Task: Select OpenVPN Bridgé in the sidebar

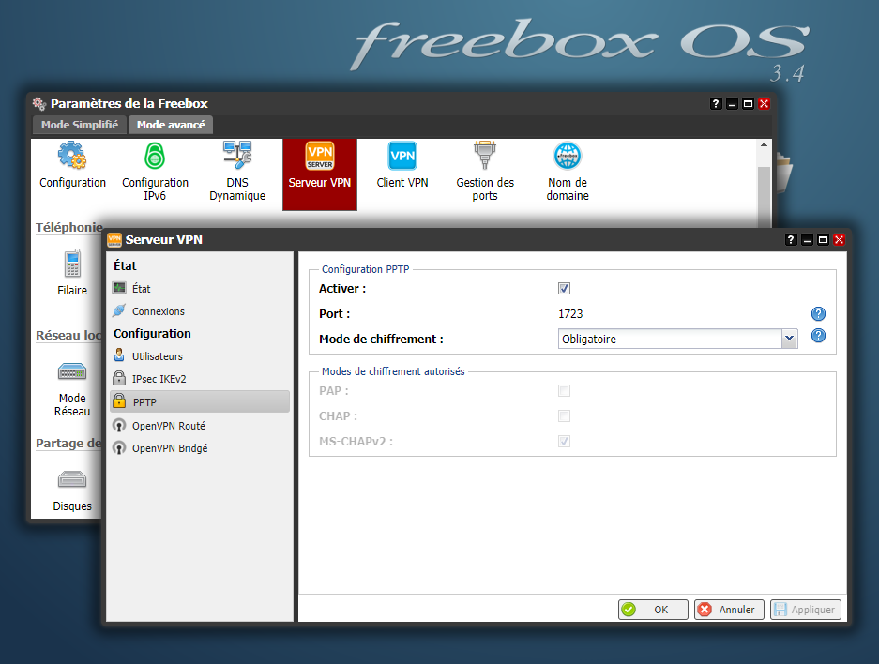Action: [x=200, y=448]
